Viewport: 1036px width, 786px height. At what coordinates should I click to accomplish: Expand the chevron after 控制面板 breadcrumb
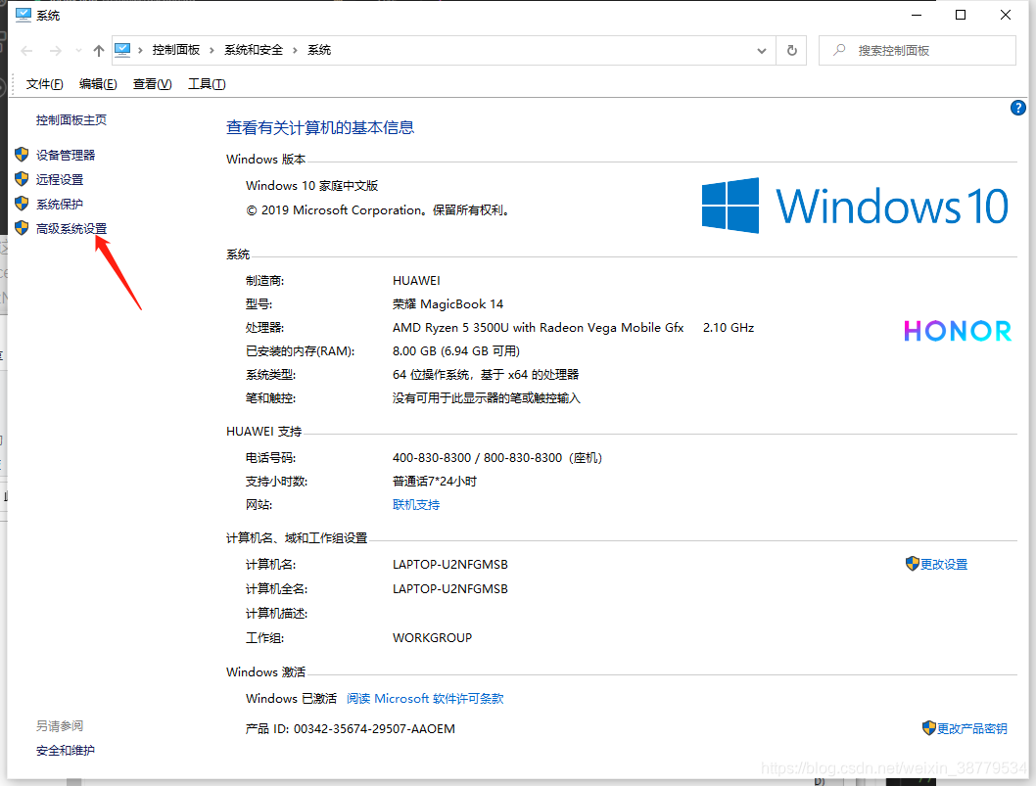(212, 50)
